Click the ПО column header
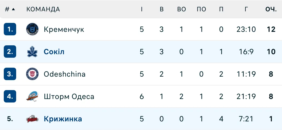Screen dimensions: 282x130 coord(201,9)
